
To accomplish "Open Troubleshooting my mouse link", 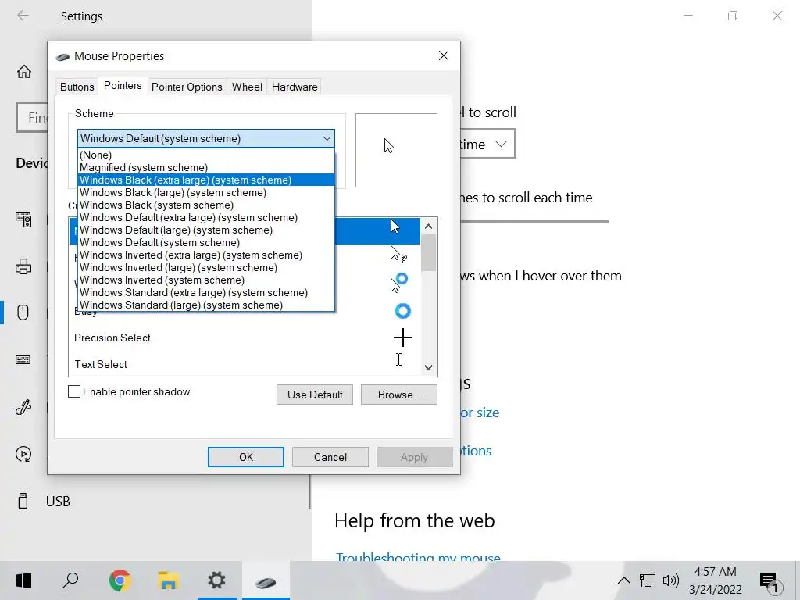I will (x=418, y=557).
